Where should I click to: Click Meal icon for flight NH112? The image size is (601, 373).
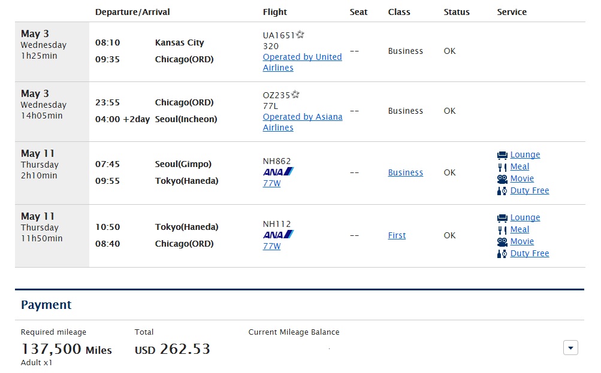pos(502,230)
